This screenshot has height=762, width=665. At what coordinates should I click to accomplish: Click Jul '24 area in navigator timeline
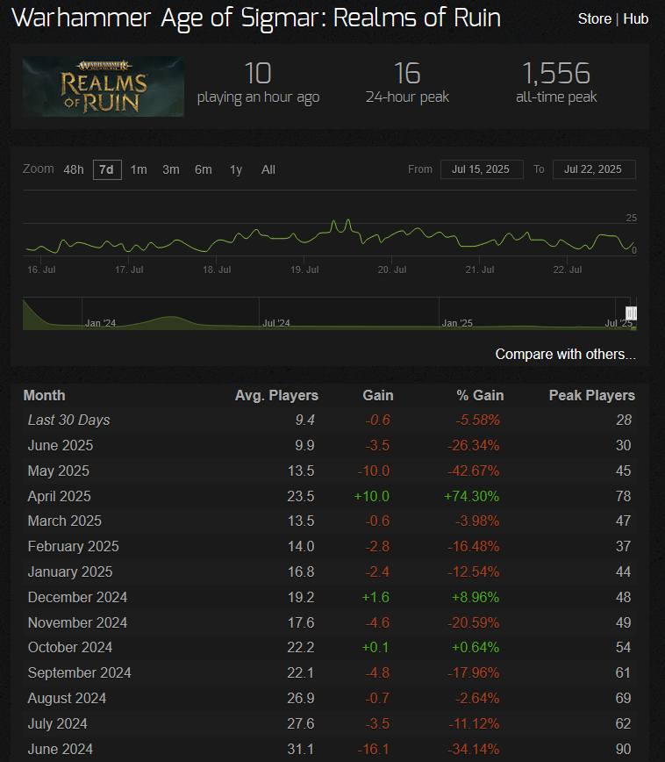point(275,323)
